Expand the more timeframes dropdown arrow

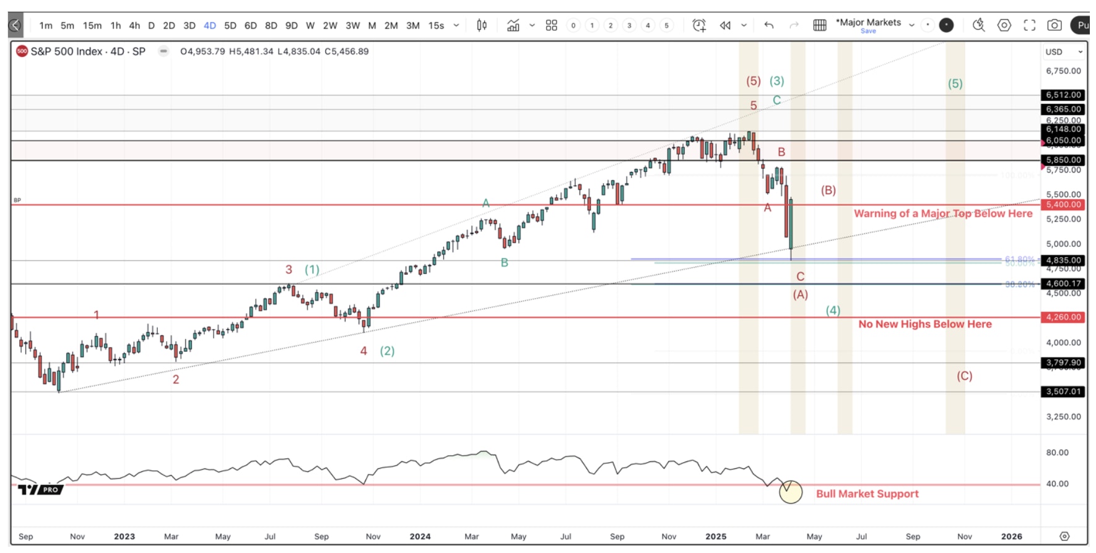click(x=456, y=25)
